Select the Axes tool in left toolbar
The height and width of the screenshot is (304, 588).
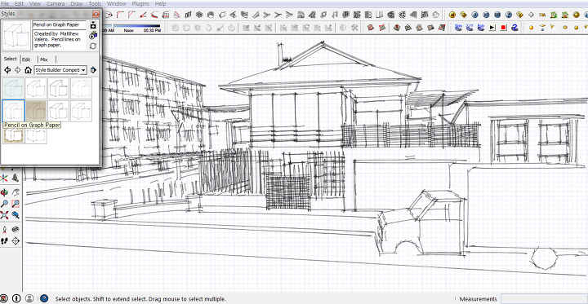coord(5,178)
